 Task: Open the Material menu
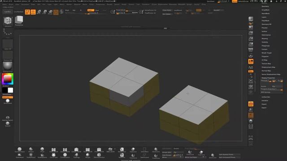tap(77, 4)
